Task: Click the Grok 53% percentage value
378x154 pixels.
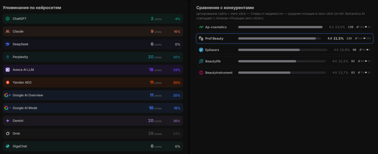Action: pyautogui.click(x=177, y=134)
